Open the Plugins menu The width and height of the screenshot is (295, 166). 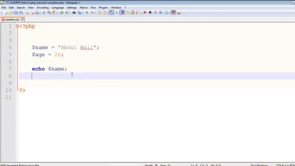pos(103,7)
